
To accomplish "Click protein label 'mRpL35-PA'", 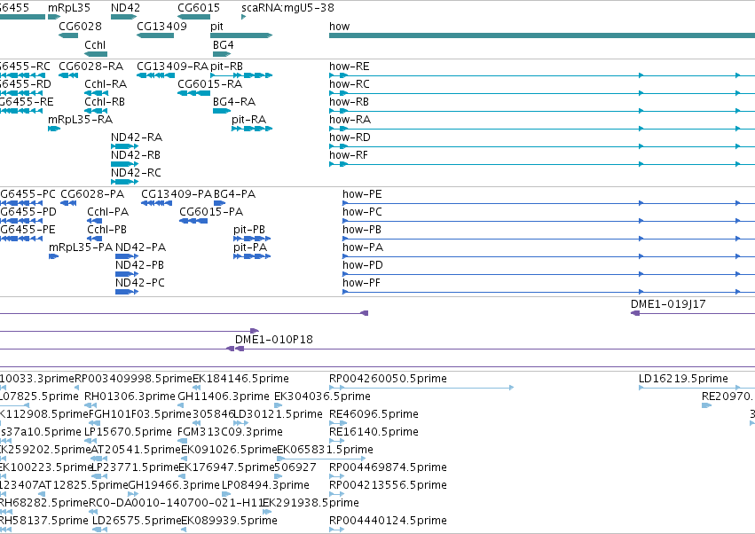I will 81,248.
